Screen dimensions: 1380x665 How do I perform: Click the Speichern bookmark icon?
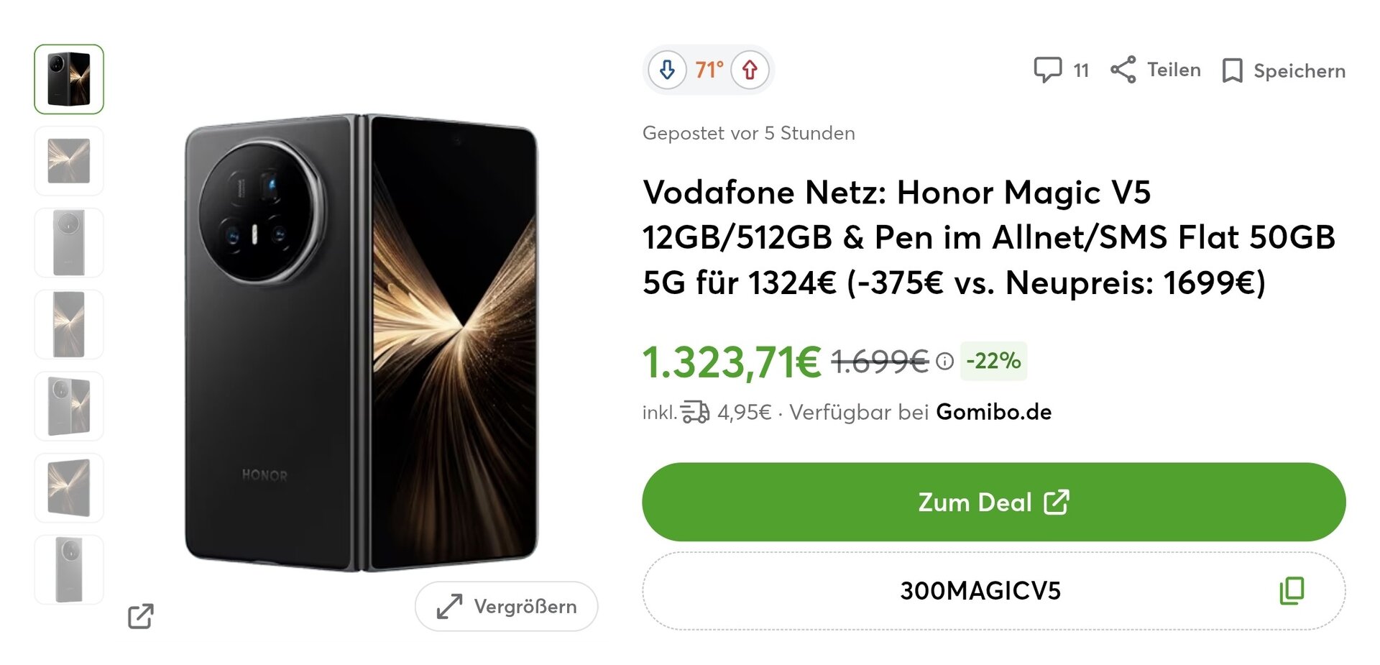point(1232,70)
